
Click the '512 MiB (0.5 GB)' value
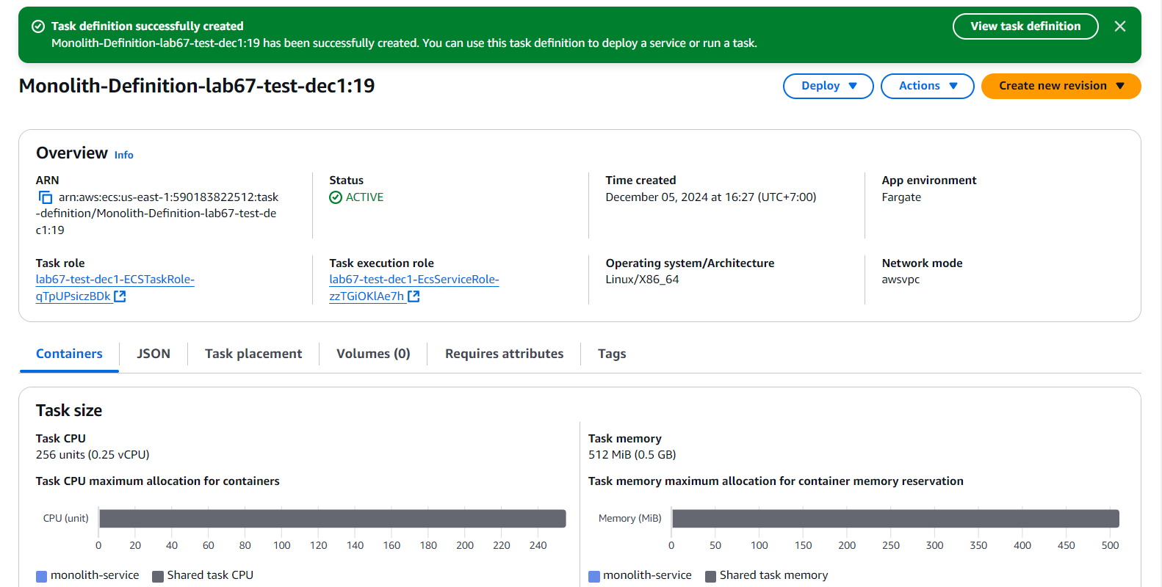point(632,455)
